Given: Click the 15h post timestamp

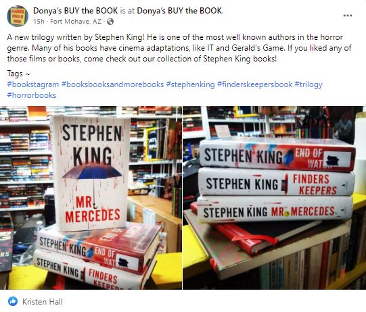Looking at the screenshot, I should tap(39, 22).
